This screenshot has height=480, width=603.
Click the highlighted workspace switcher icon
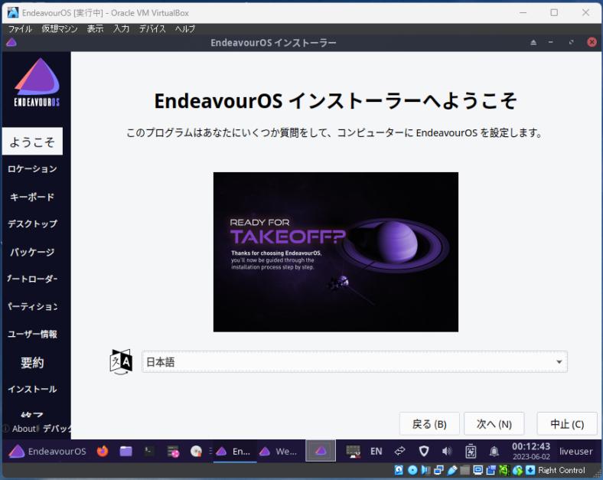(321, 451)
